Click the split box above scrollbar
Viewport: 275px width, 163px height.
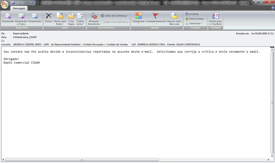272,47
